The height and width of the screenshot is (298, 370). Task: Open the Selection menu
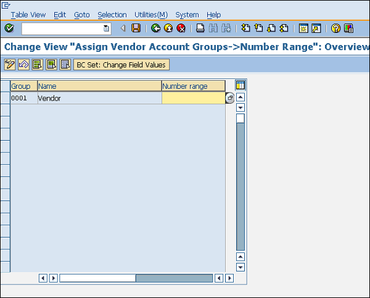112,15
